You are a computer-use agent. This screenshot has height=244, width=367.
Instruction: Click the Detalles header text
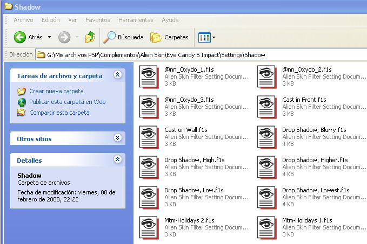click(29, 161)
